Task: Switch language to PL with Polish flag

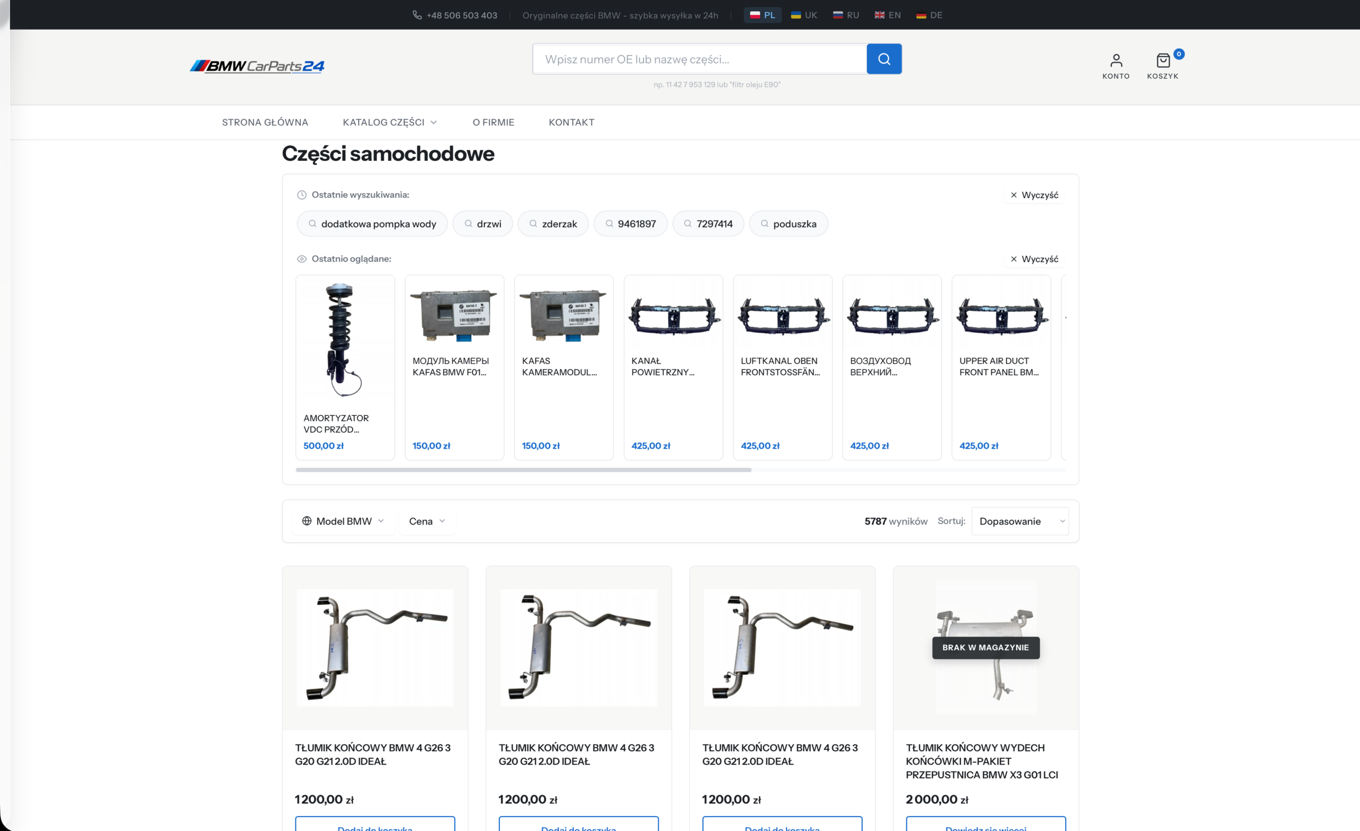Action: [762, 15]
